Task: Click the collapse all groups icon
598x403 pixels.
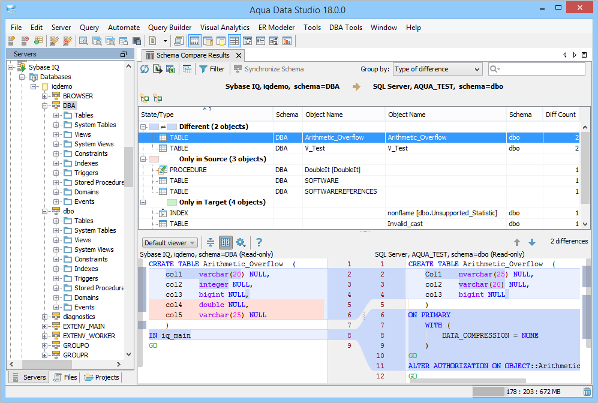Action: point(158,98)
